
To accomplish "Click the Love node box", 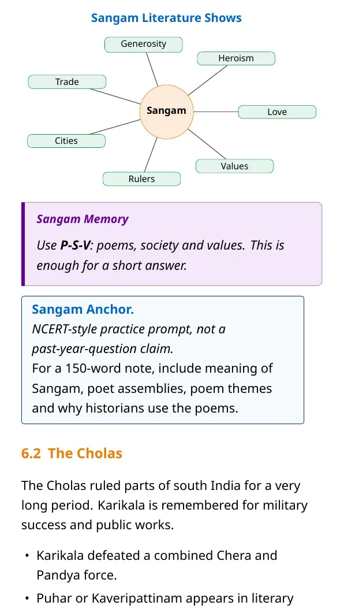I will [277, 112].
